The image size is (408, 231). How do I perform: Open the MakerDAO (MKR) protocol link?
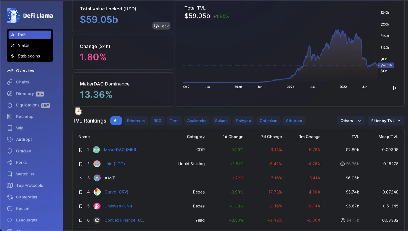tap(121, 150)
